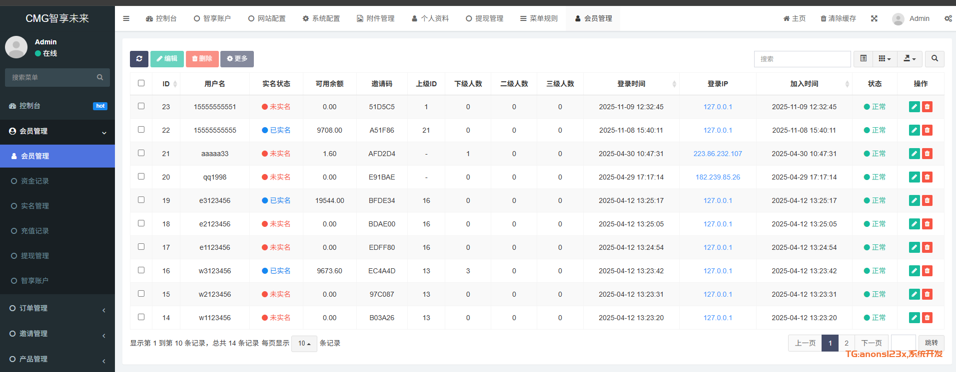Click the red delete icon for ID 21

pos(927,154)
